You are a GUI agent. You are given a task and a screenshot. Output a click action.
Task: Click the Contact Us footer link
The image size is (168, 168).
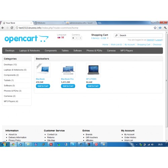[52, 134]
